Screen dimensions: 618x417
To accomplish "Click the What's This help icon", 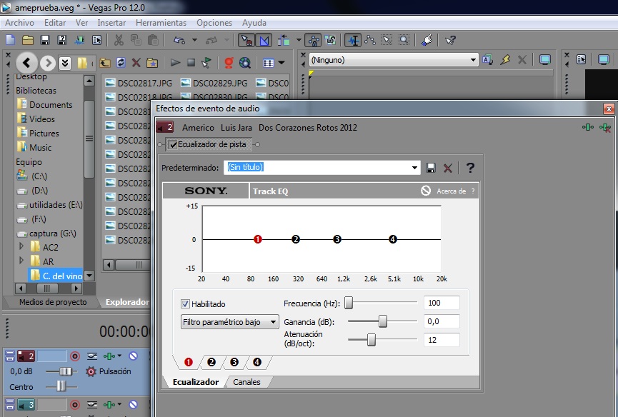I will pyautogui.click(x=450, y=40).
